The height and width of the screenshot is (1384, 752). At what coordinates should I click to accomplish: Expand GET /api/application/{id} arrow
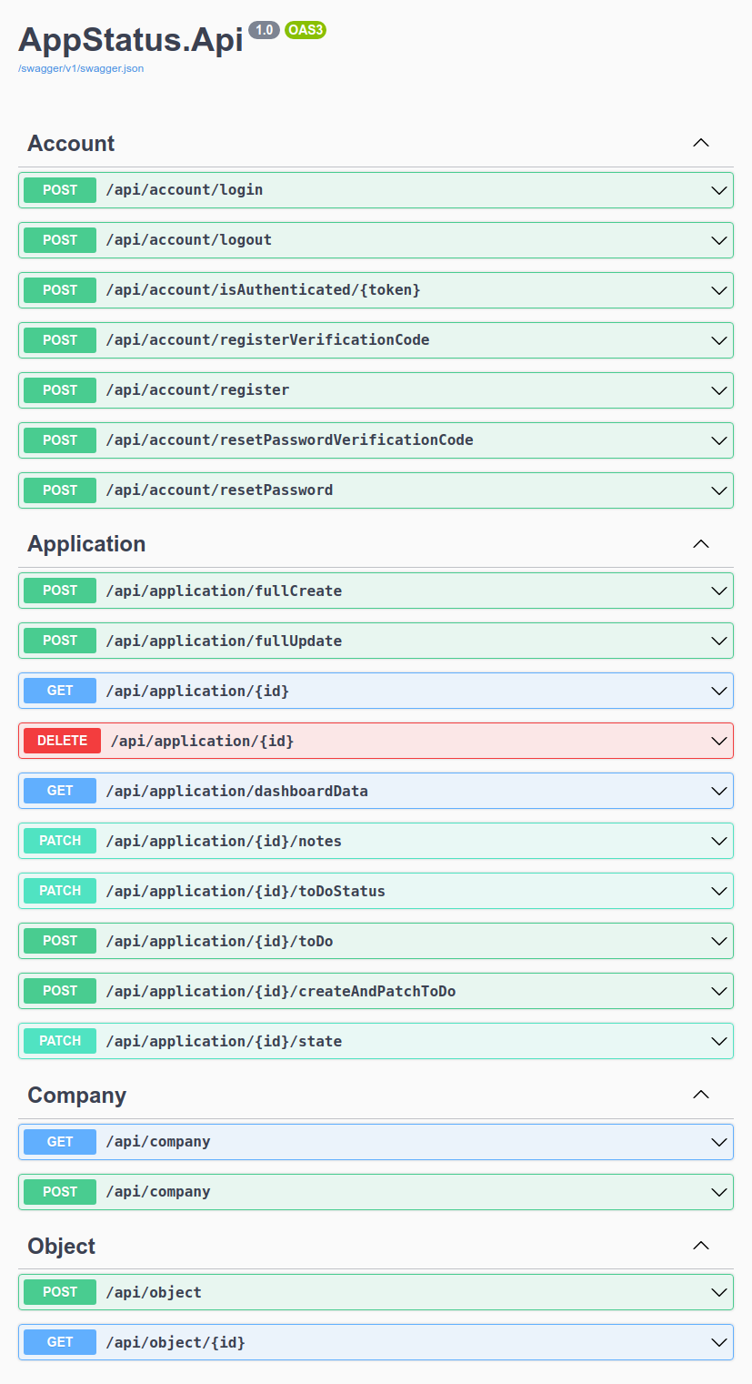(719, 691)
